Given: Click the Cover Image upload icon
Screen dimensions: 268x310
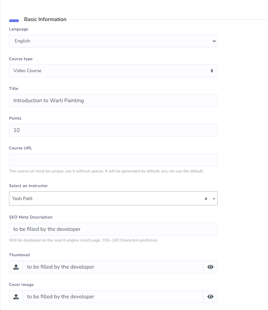Looking at the screenshot, I should pos(16,297).
